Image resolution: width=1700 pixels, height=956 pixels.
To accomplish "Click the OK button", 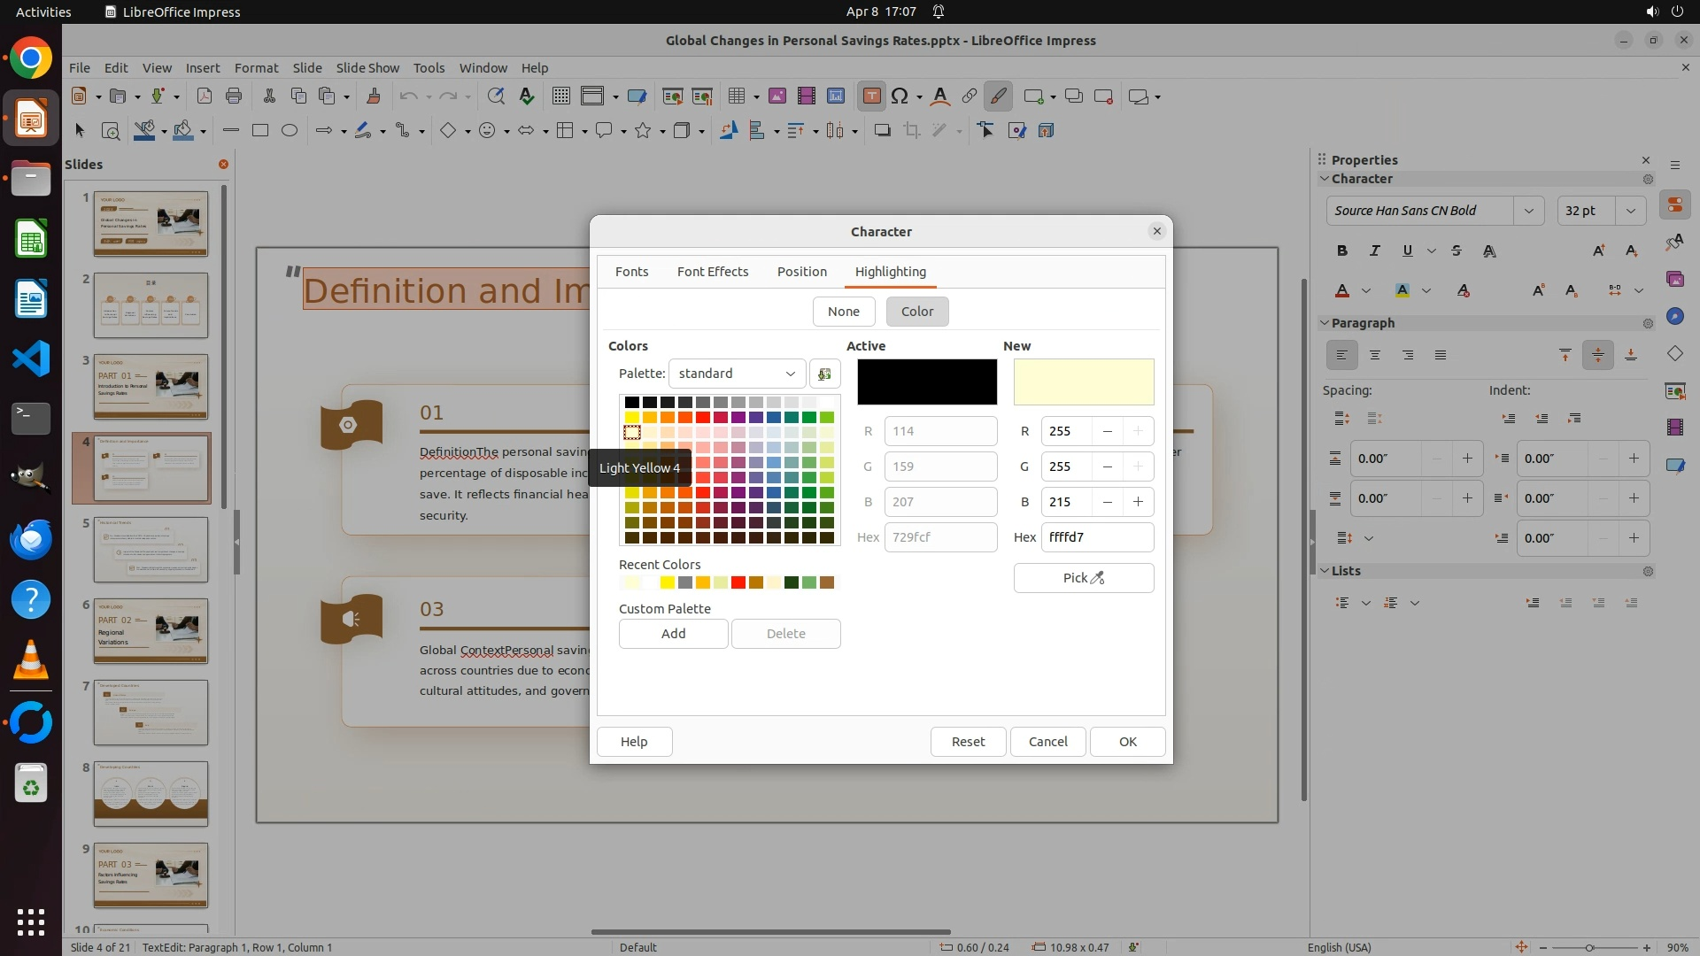I will click(1126, 742).
